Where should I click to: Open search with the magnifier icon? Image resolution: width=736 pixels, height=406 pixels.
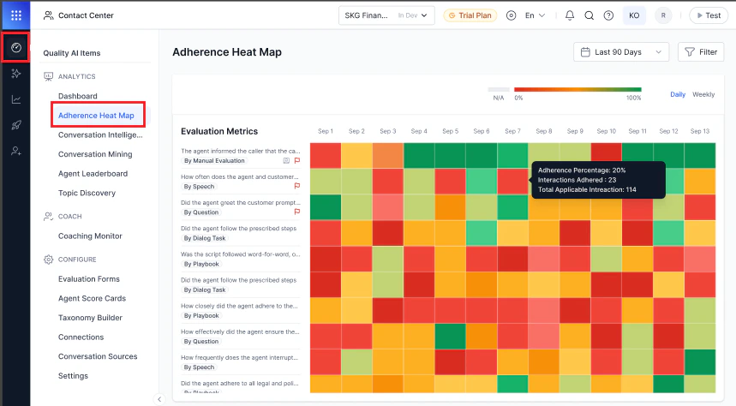click(589, 15)
